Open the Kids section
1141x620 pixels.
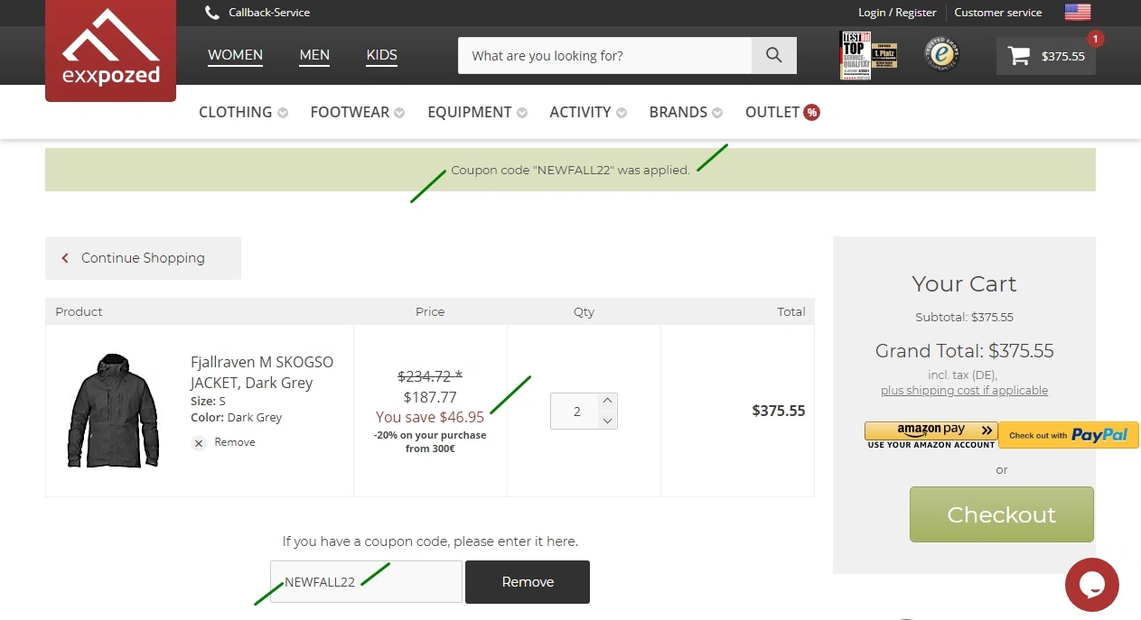(x=381, y=55)
